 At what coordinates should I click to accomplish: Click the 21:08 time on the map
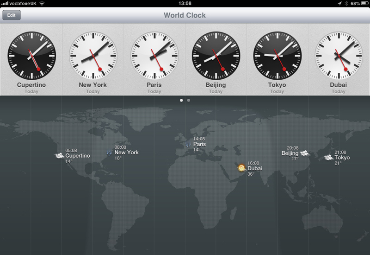coord(340,152)
